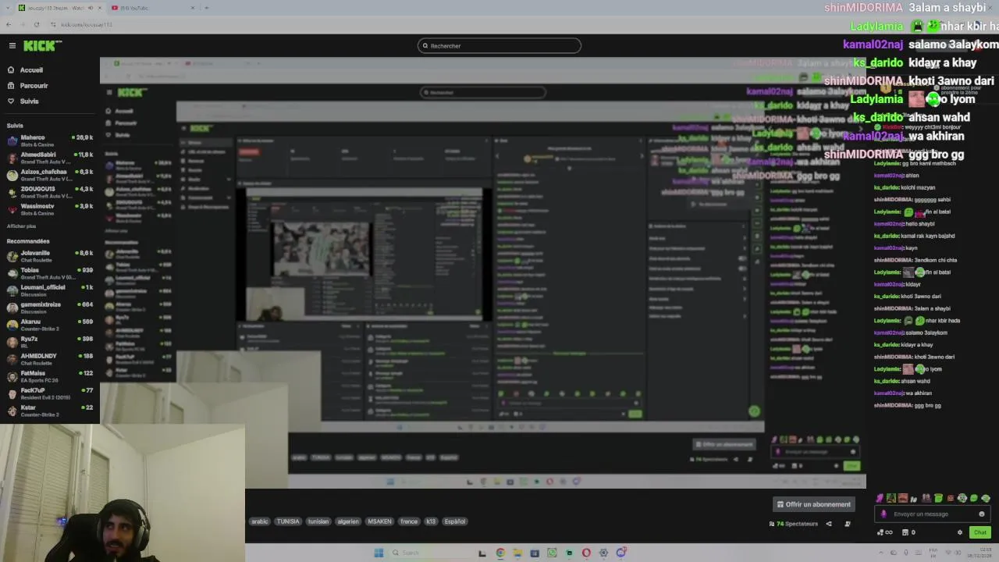The image size is (999, 562).
Task: Send message with green Chat button
Action: click(x=980, y=532)
